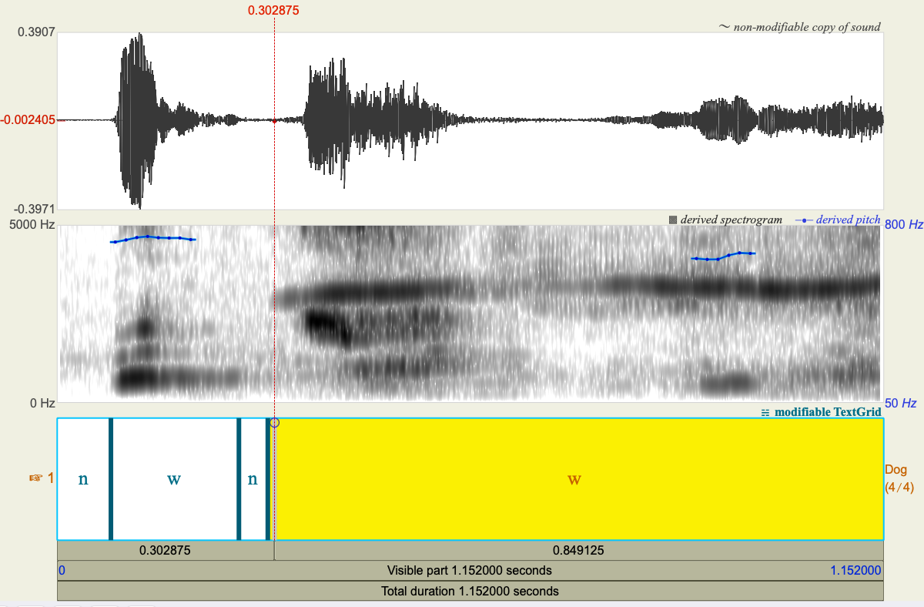This screenshot has width=924, height=607.
Task: Click the circle handle atop the selected boundary
Action: pyautogui.click(x=275, y=423)
